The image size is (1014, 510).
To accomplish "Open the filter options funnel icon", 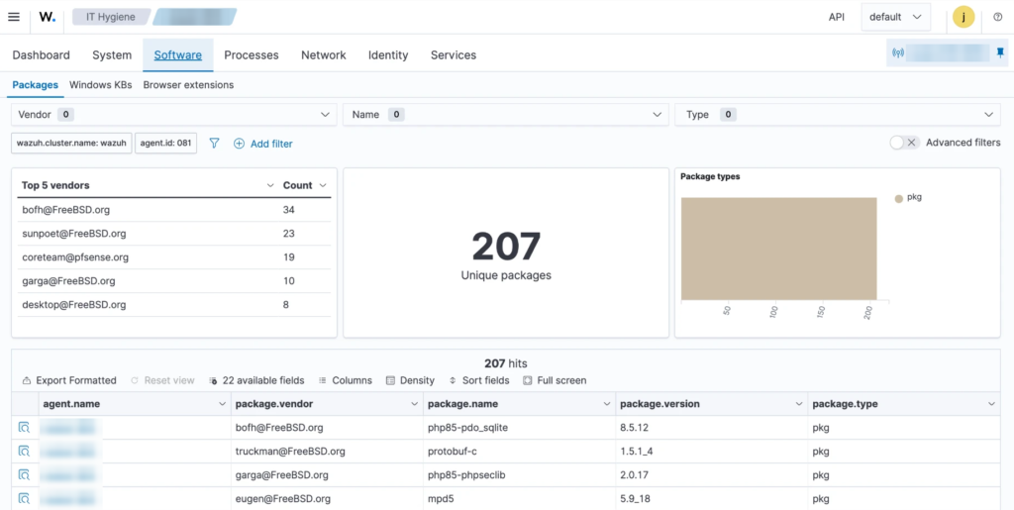I will click(x=214, y=144).
